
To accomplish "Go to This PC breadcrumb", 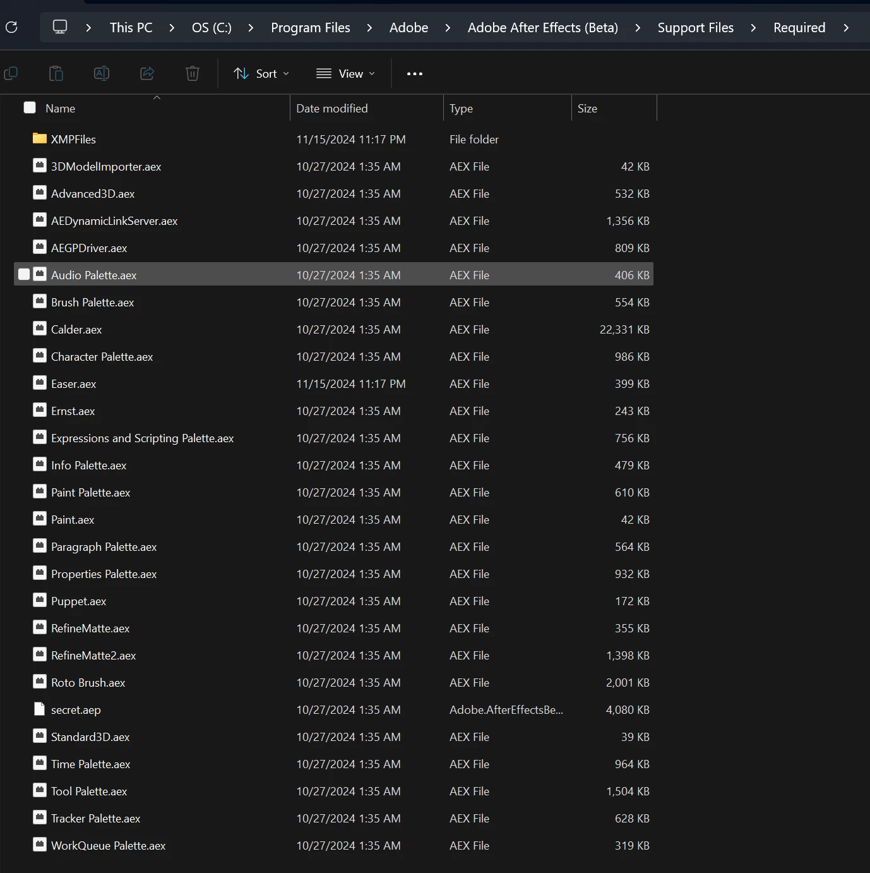I will 131,28.
